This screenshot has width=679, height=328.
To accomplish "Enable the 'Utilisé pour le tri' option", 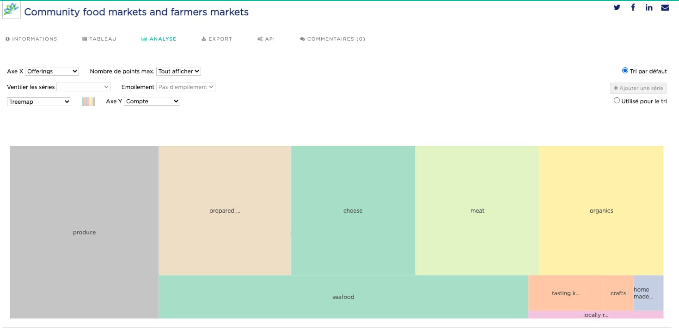I will 617,101.
